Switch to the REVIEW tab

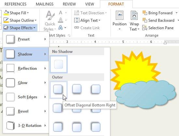pos(69,4)
